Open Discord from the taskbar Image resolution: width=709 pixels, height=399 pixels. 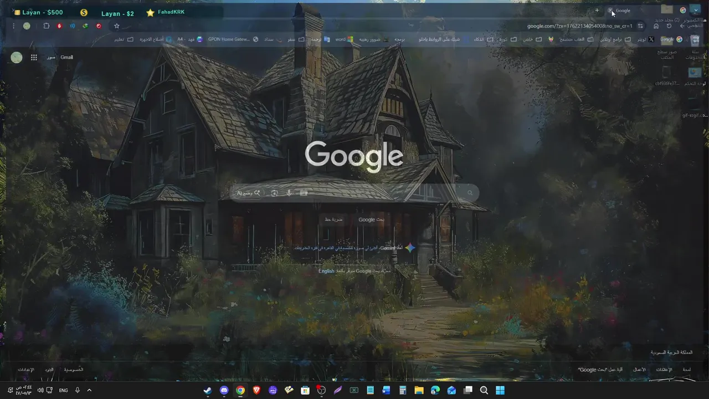(224, 390)
